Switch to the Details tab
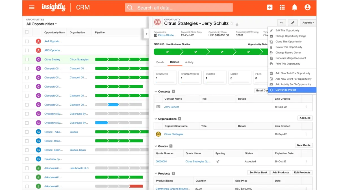This screenshot has width=339, height=190. 160,62
